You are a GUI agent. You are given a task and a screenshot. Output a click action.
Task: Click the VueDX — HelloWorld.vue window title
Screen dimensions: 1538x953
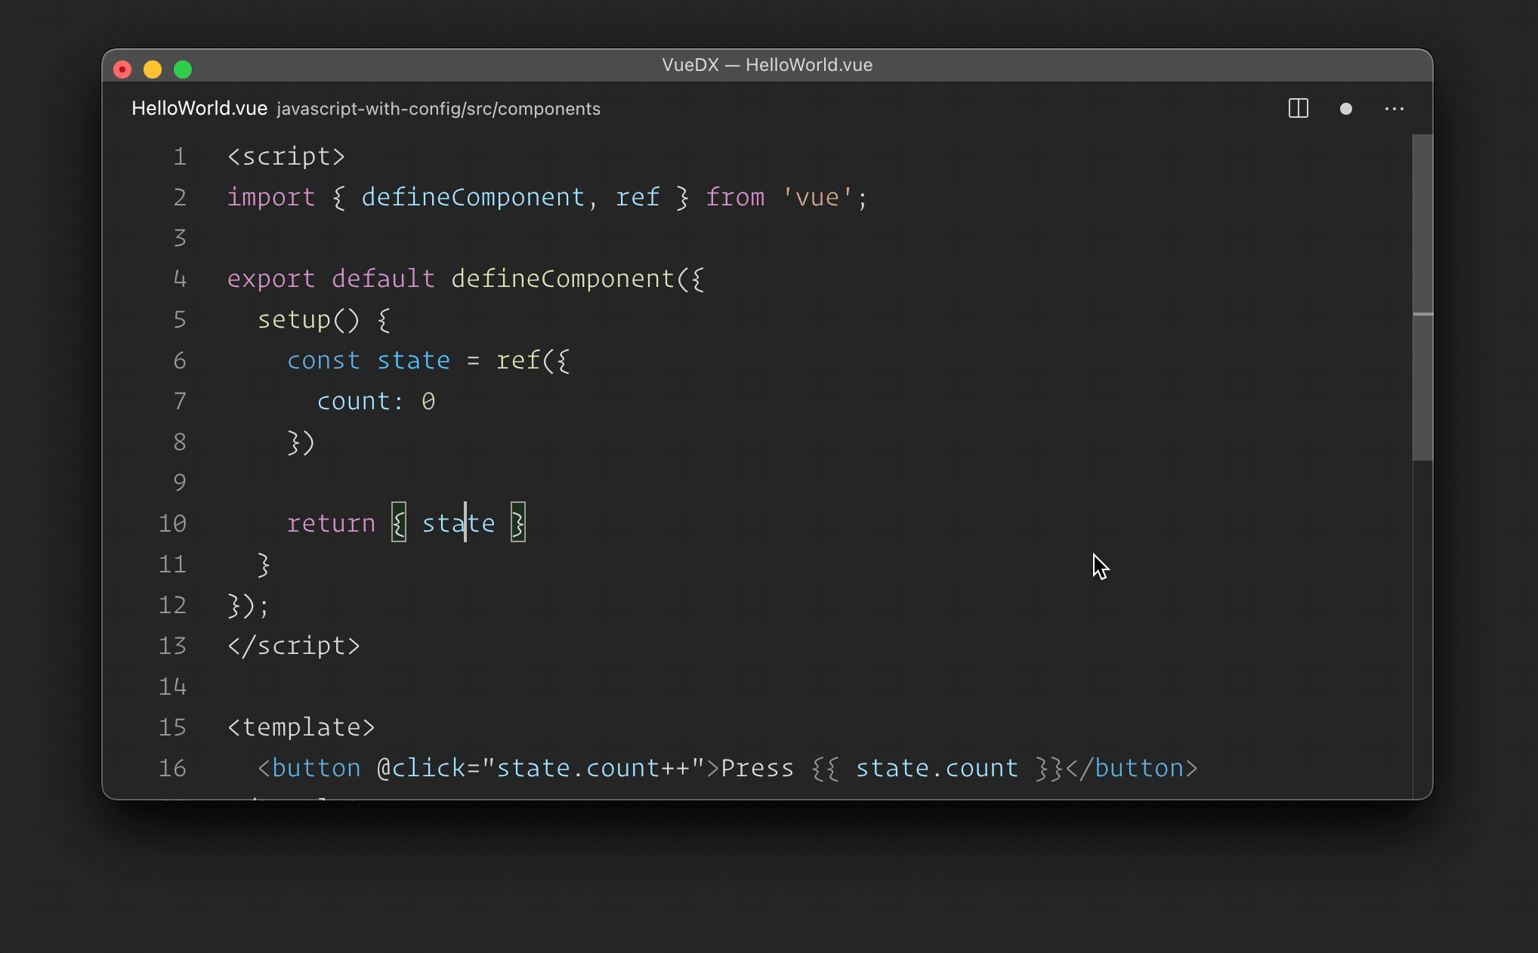point(767,65)
